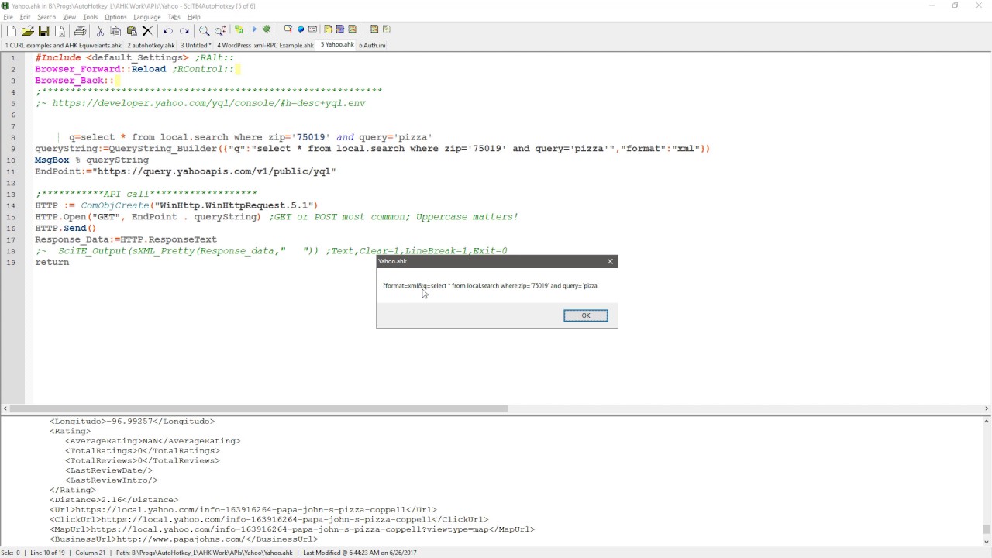Switch to the autohotkey.ahk tab
992x558 pixels.
[151, 45]
